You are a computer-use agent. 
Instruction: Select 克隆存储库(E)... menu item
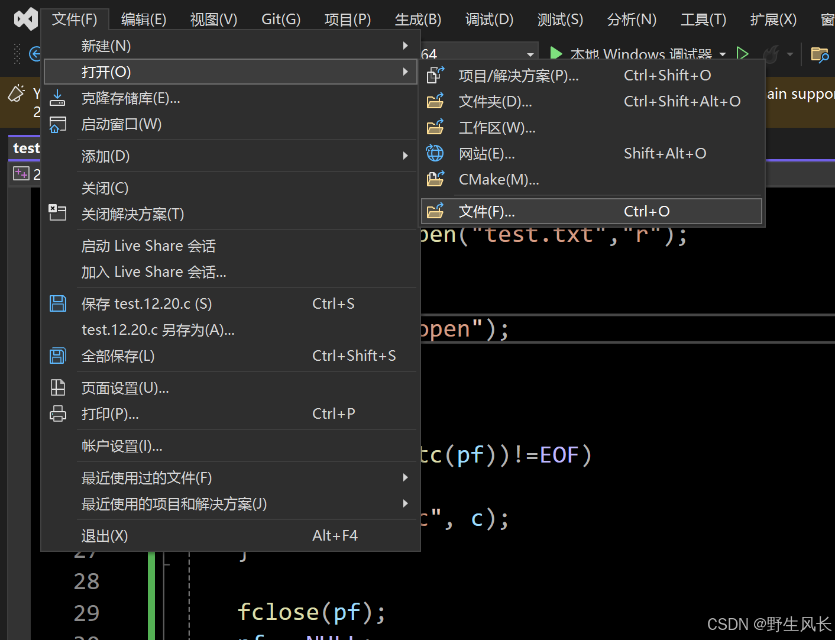click(231, 98)
